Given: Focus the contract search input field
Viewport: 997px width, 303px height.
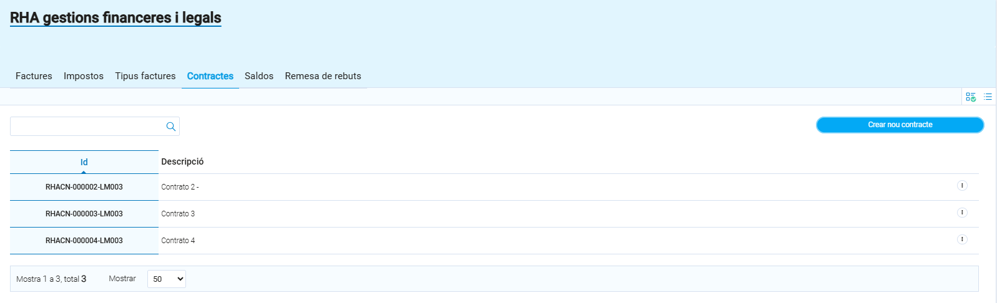Looking at the screenshot, I should (x=87, y=127).
